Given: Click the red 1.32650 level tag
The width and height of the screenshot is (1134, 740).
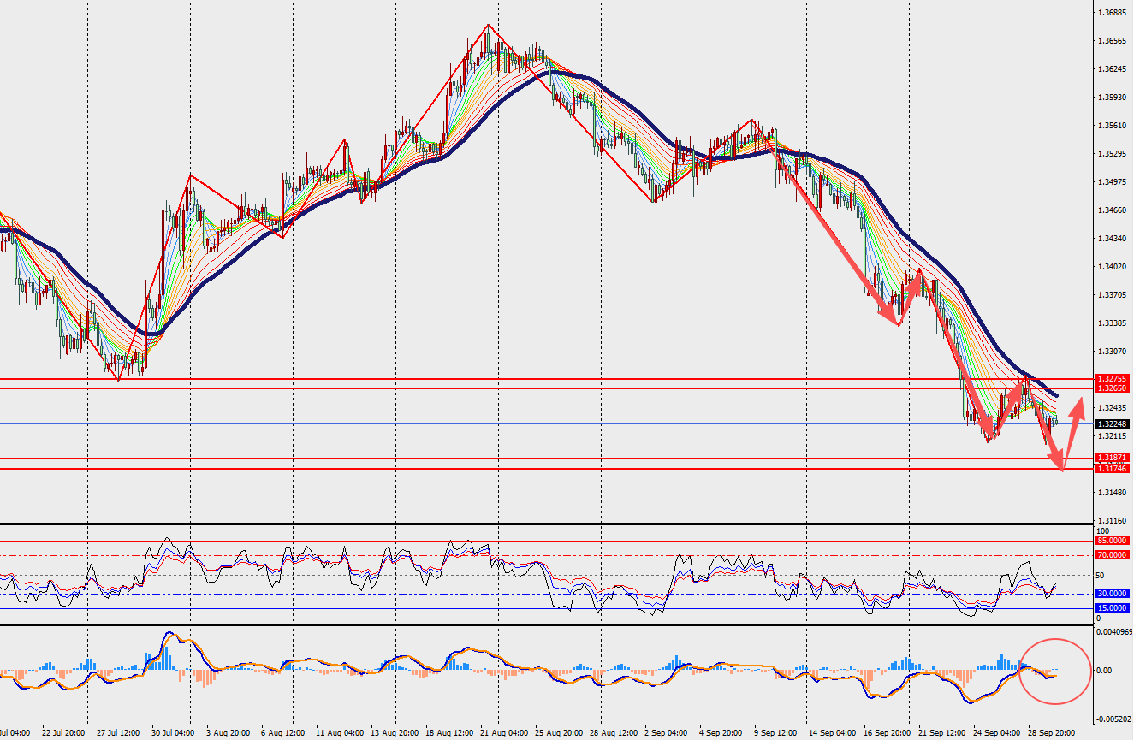Looking at the screenshot, I should point(1113,388).
